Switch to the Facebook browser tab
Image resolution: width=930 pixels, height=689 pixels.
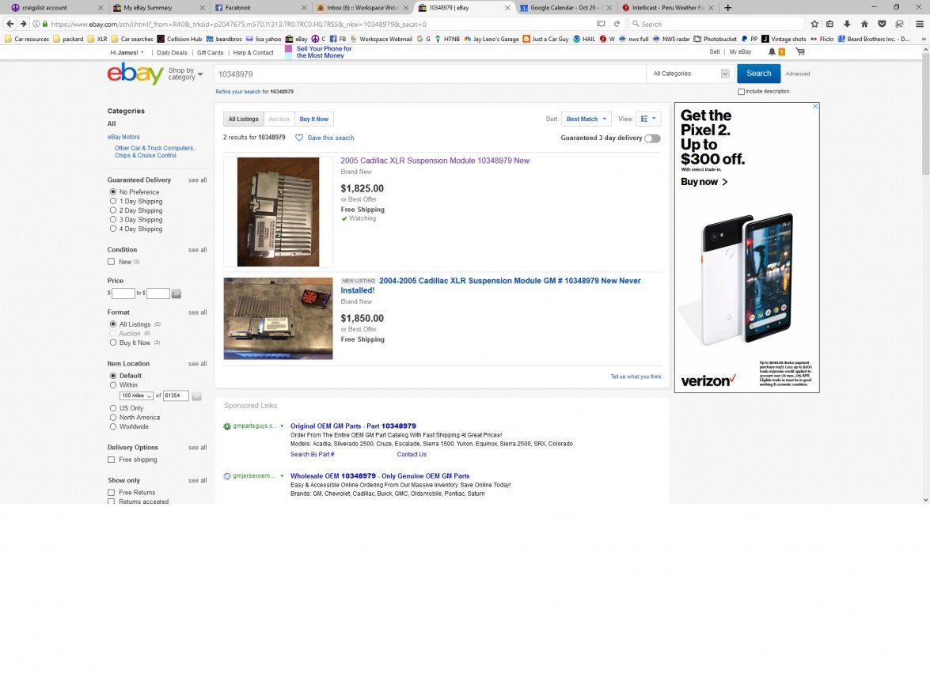(260, 8)
